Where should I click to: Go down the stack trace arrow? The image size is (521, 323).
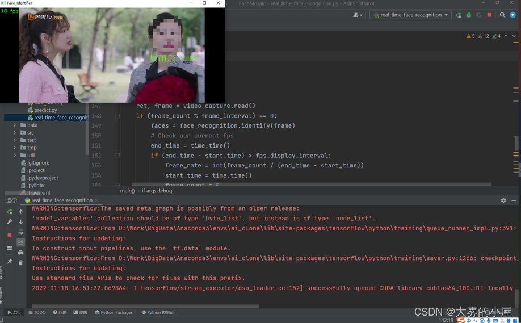pos(20,221)
